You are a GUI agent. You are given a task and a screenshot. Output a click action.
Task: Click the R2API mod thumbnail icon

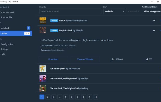click(43, 21)
